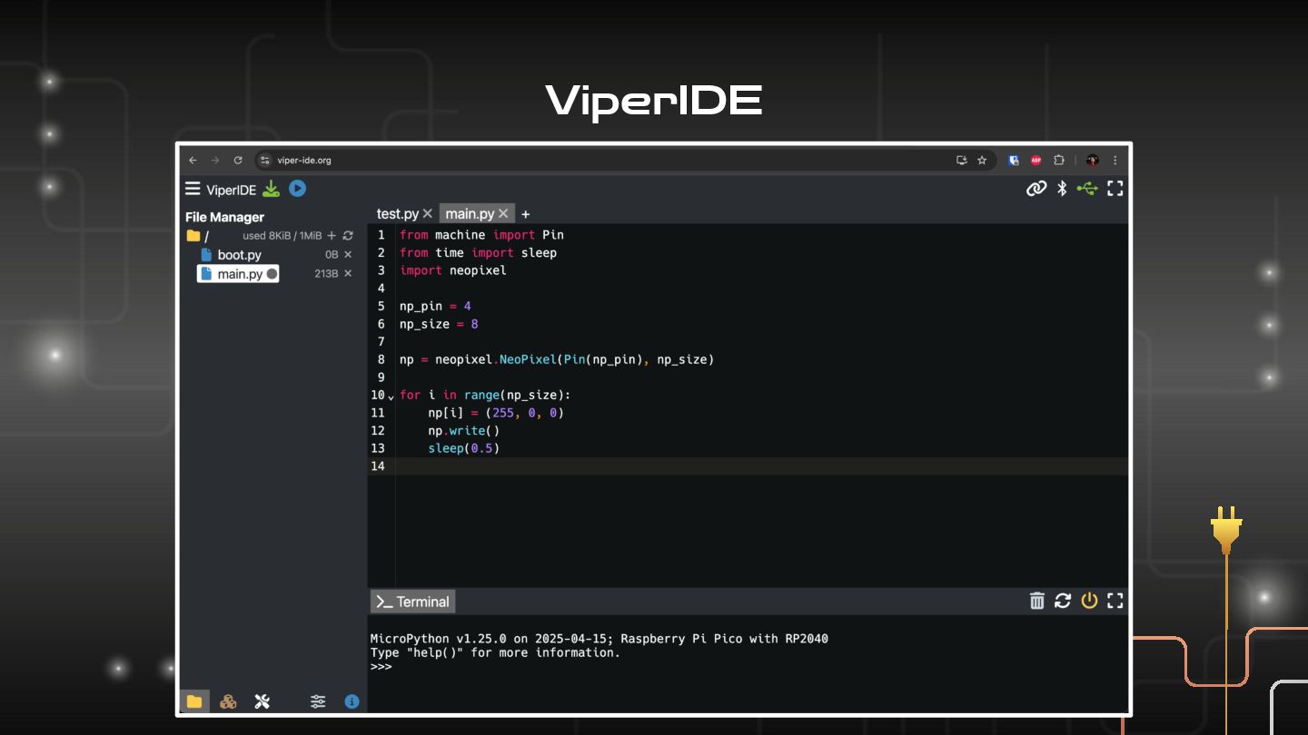Click the '213B' size next to main.py
1308x735 pixels.
[326, 273]
